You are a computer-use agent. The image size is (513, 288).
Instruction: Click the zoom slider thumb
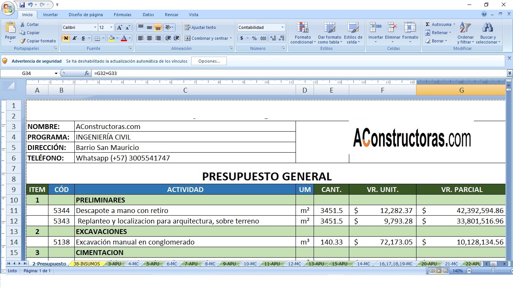click(493, 271)
